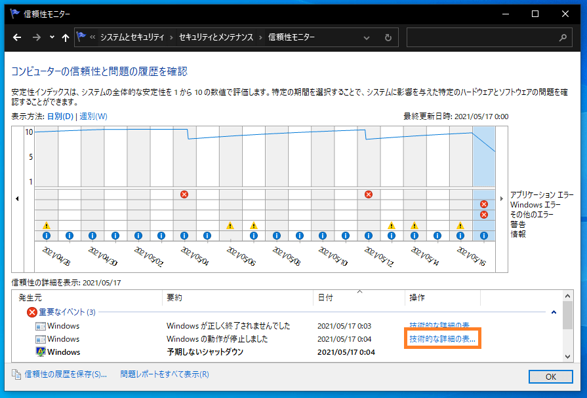Screen dimensions: 587x398
Task: Open 技術的な詳細の表示 for Windows の動作が停止しました
Action: [442, 339]
